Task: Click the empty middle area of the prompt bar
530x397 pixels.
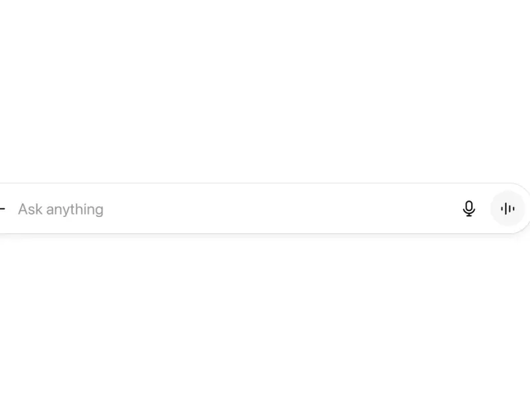Action: [x=265, y=209]
